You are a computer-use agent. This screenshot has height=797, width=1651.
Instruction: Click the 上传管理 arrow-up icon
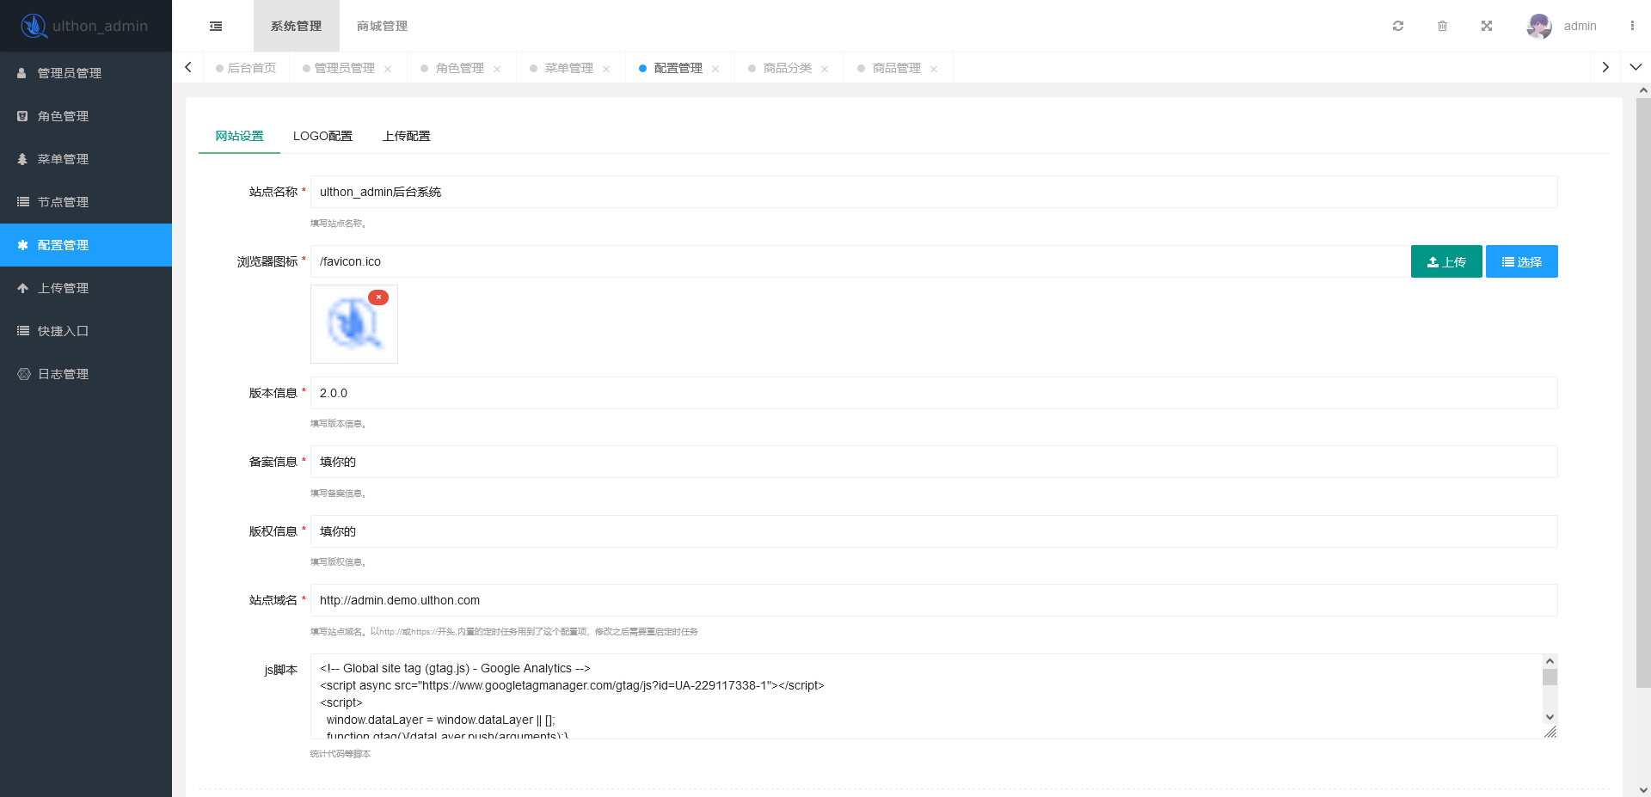click(22, 288)
